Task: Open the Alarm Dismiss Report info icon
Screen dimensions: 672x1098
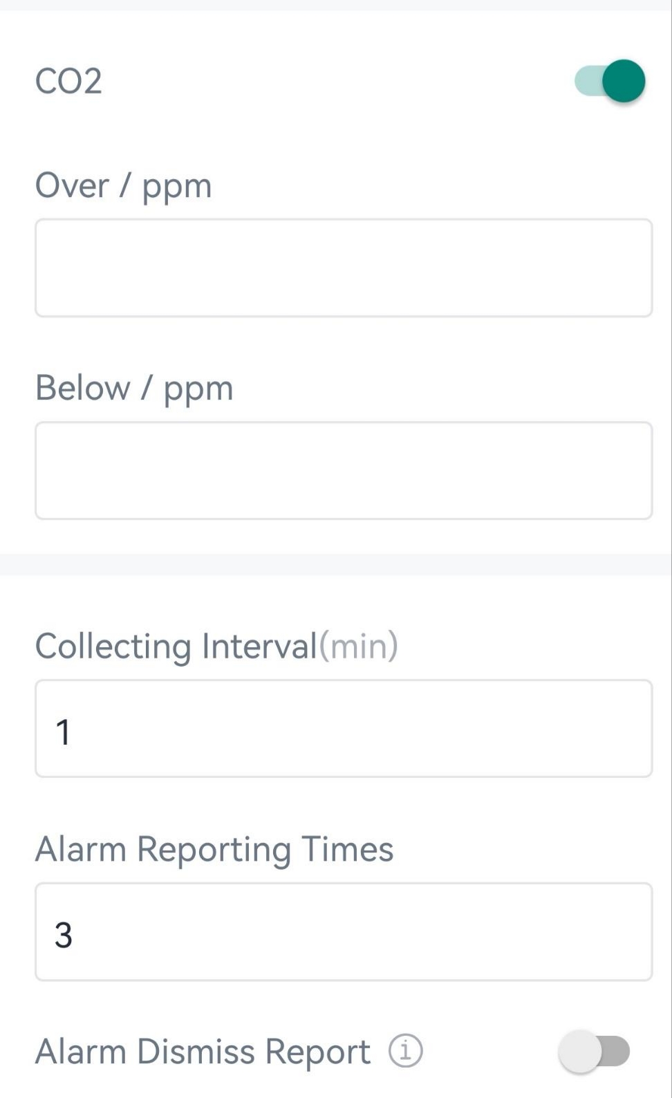Action: pyautogui.click(x=405, y=1051)
